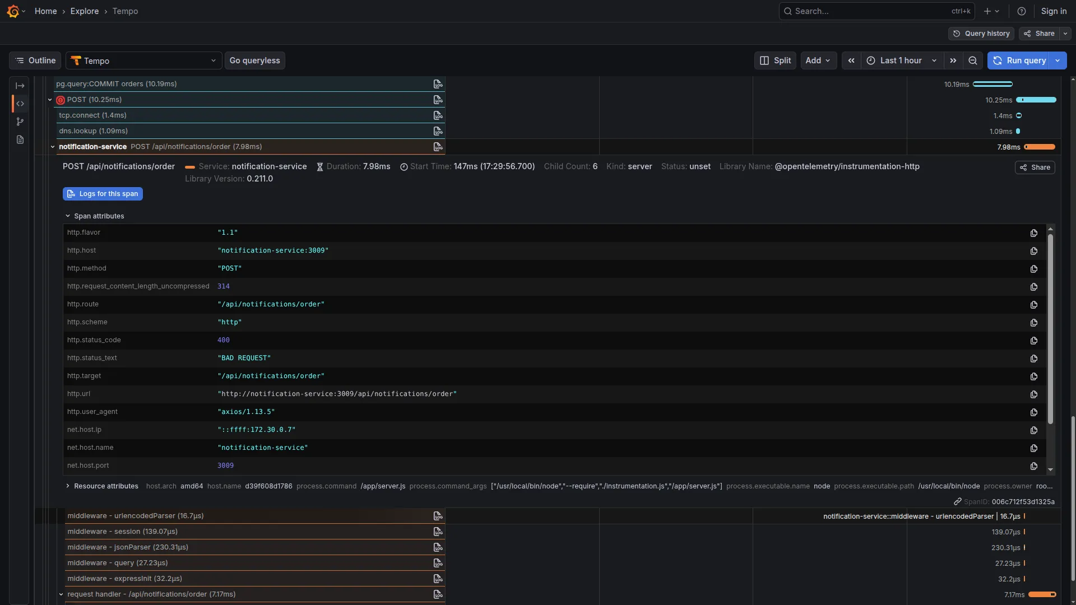This screenshot has width=1076, height=605.
Task: Click the zoom-out magnifier in the query toolbar
Action: 973,61
